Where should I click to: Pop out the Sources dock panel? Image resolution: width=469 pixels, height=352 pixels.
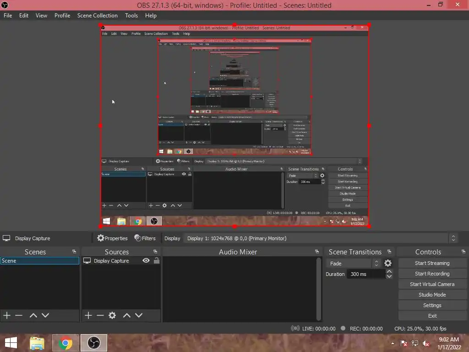point(155,252)
